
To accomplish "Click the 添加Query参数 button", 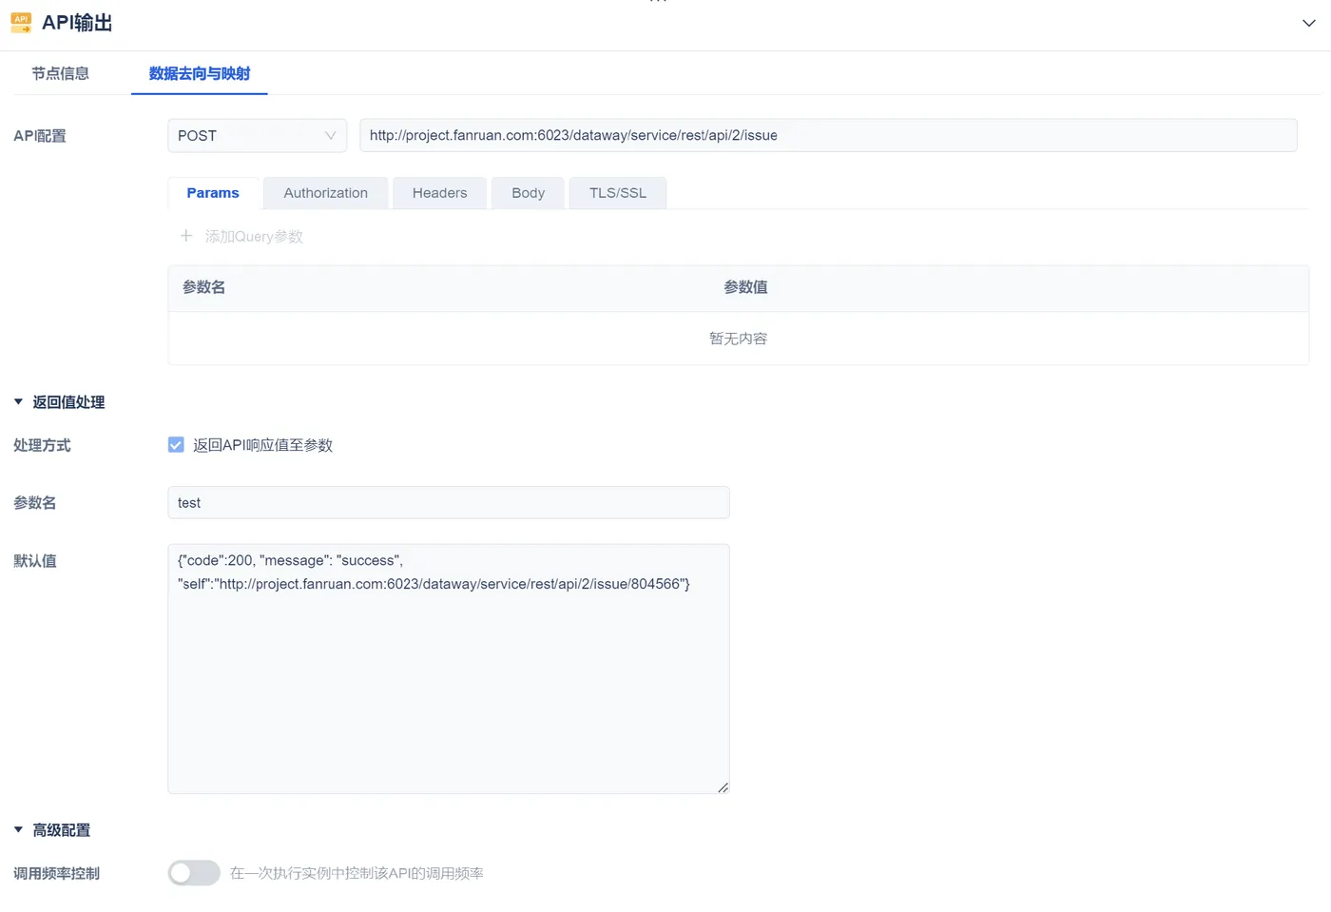I will pos(241,237).
